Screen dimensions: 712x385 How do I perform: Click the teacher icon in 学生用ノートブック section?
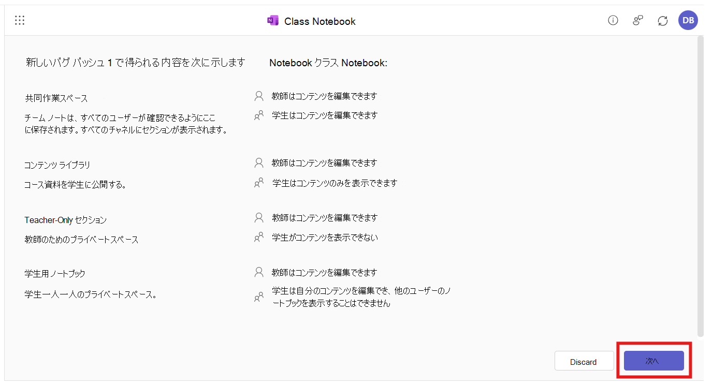(259, 272)
